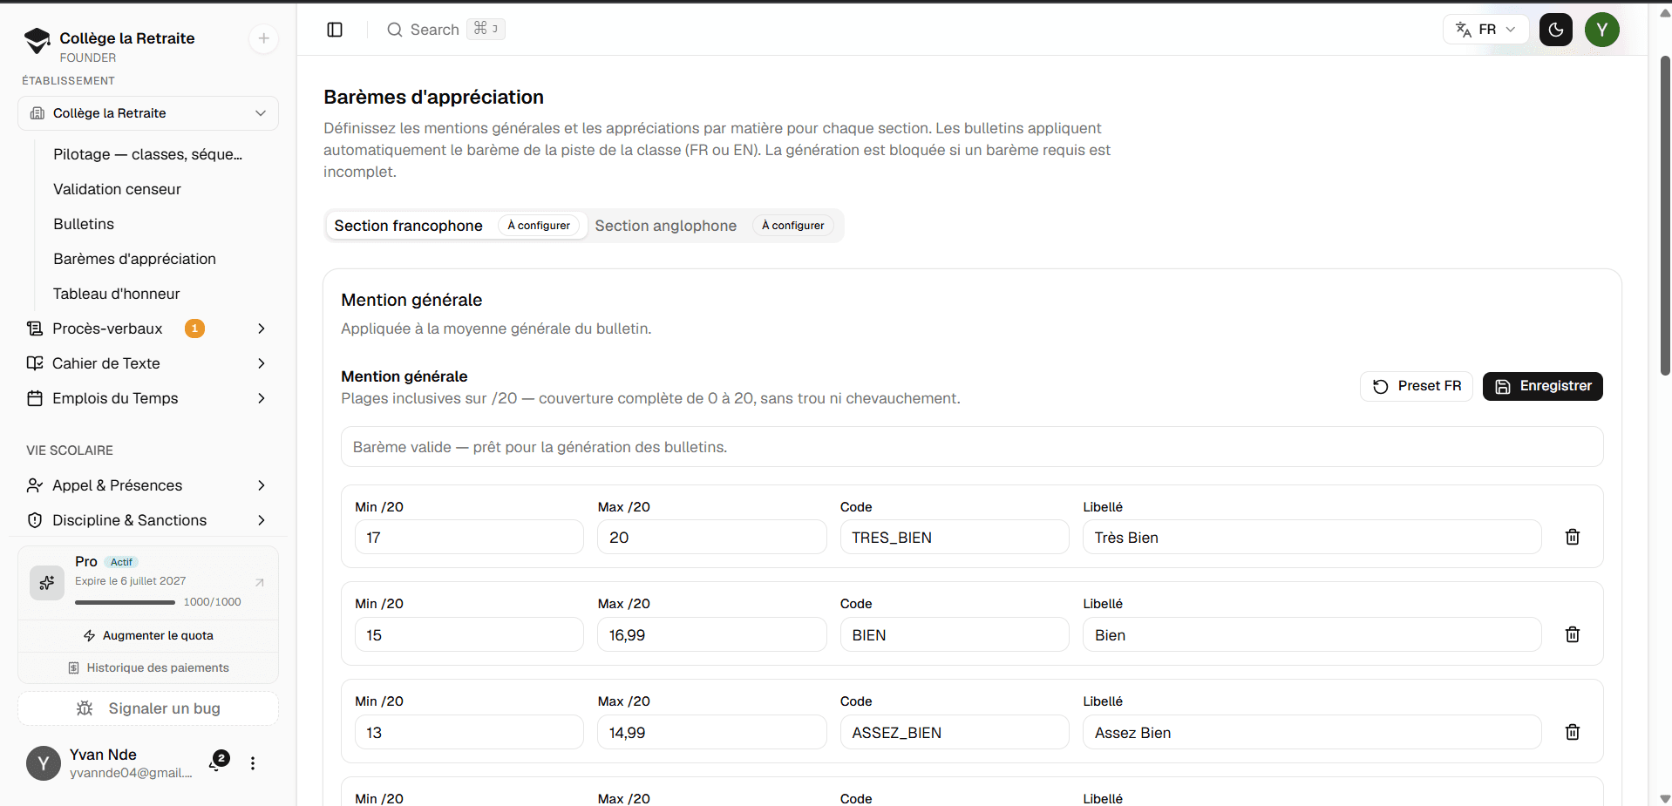
Task: Open the Y user avatar menu
Action: 1602,30
